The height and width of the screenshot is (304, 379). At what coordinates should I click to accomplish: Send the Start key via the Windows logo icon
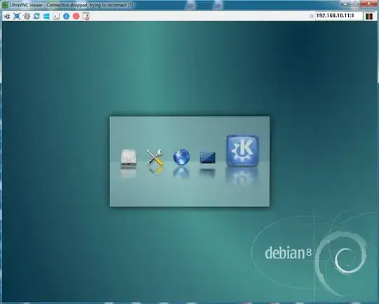click(46, 16)
